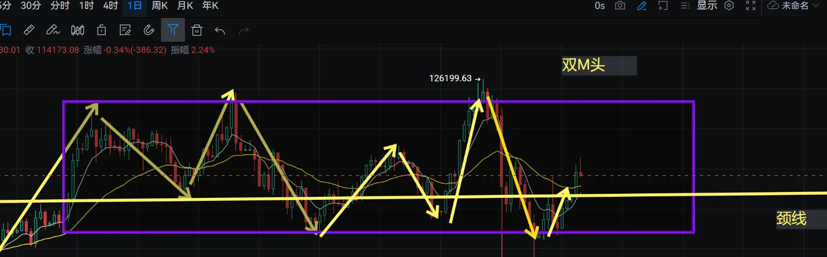Enter fullscreen with the expand icon
Screen dimensions: 827x257
tap(751, 5)
